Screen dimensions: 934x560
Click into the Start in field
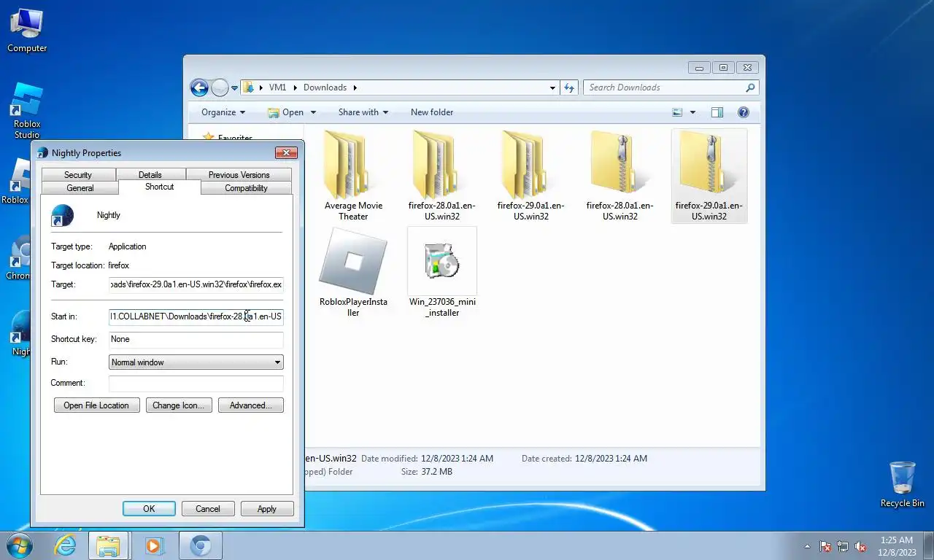click(x=196, y=316)
